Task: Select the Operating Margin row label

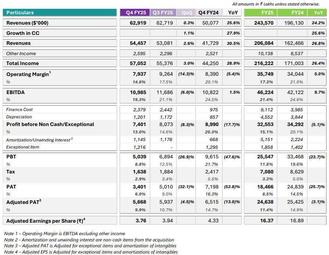Action: coord(29,74)
